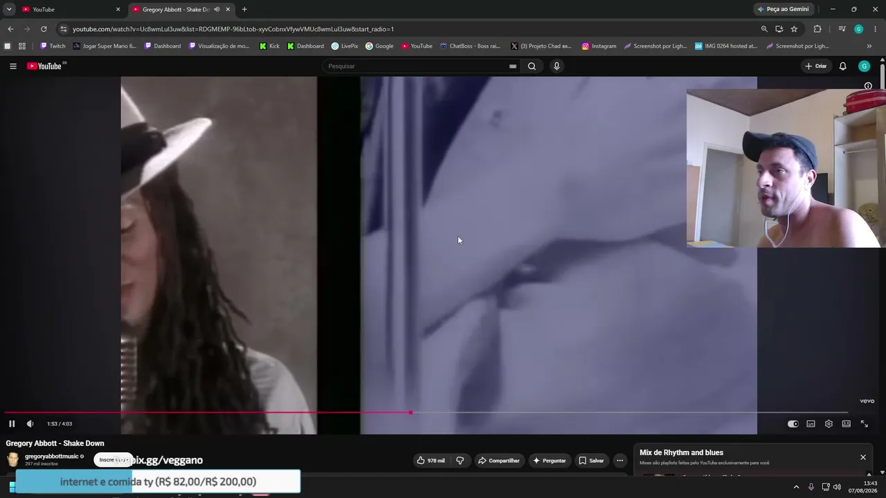The width and height of the screenshot is (886, 498).
Task: Open more actions three-dot menu
Action: [x=620, y=461]
